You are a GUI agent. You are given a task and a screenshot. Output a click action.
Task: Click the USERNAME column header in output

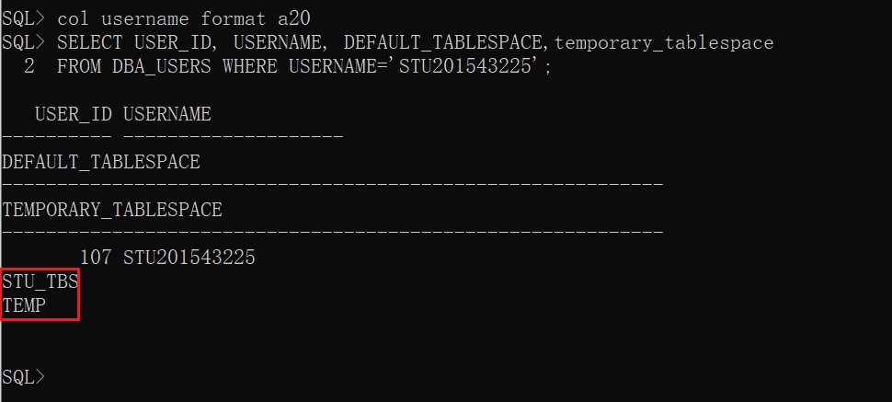pyautogui.click(x=166, y=115)
